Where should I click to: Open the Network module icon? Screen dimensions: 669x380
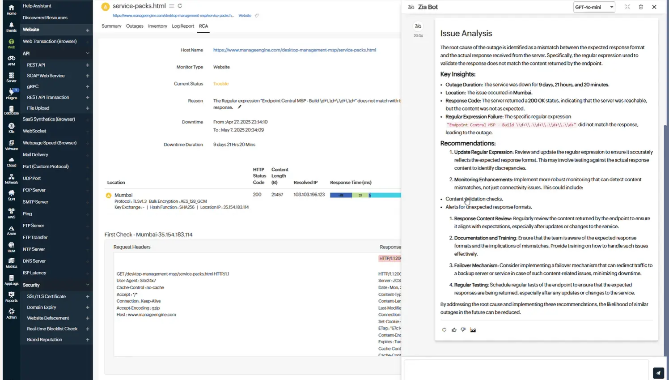click(x=11, y=179)
